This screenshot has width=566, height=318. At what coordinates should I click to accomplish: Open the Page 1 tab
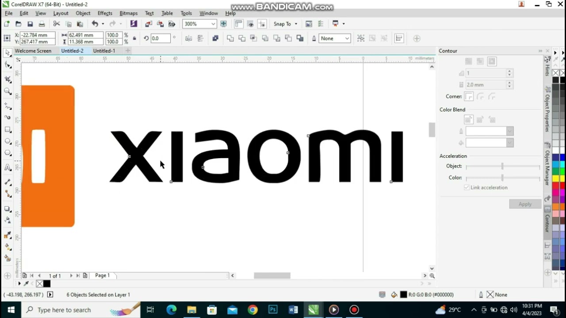pyautogui.click(x=103, y=276)
